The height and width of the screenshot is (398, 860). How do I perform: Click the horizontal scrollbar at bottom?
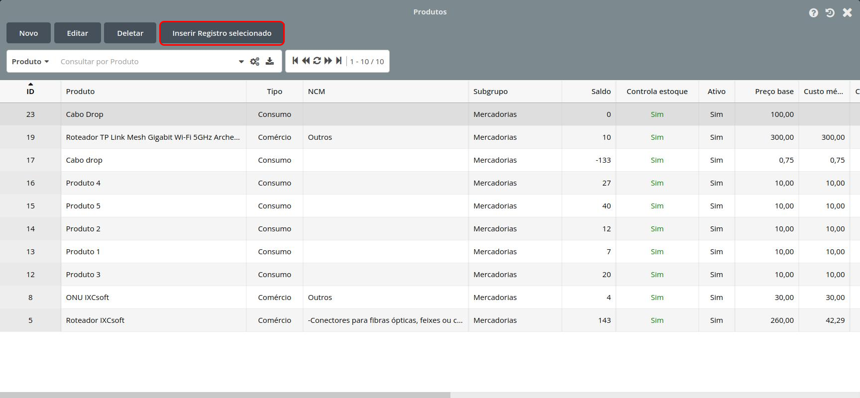225,395
